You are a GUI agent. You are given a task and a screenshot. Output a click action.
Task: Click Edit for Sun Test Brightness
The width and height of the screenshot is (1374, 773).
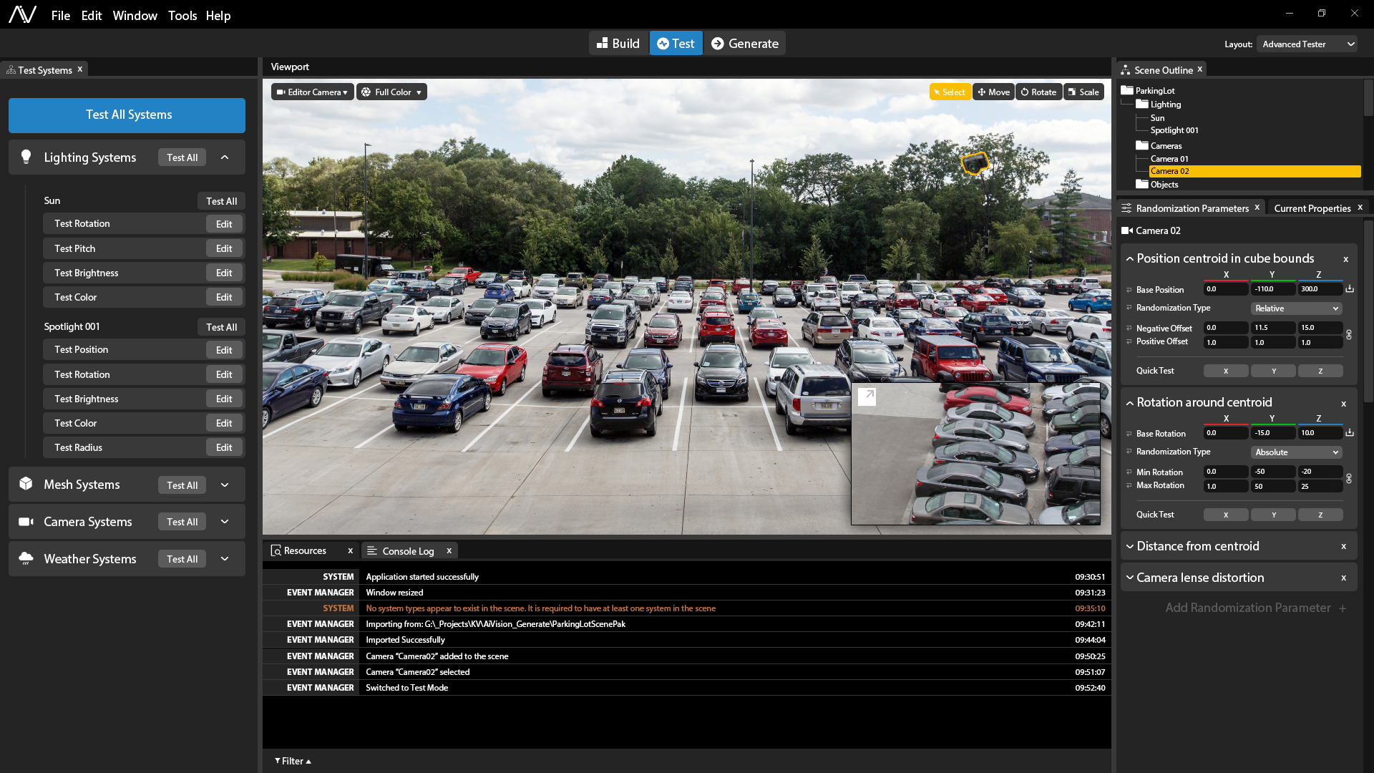point(224,273)
